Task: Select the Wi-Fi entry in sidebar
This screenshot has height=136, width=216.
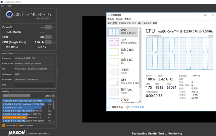Action: point(122,82)
